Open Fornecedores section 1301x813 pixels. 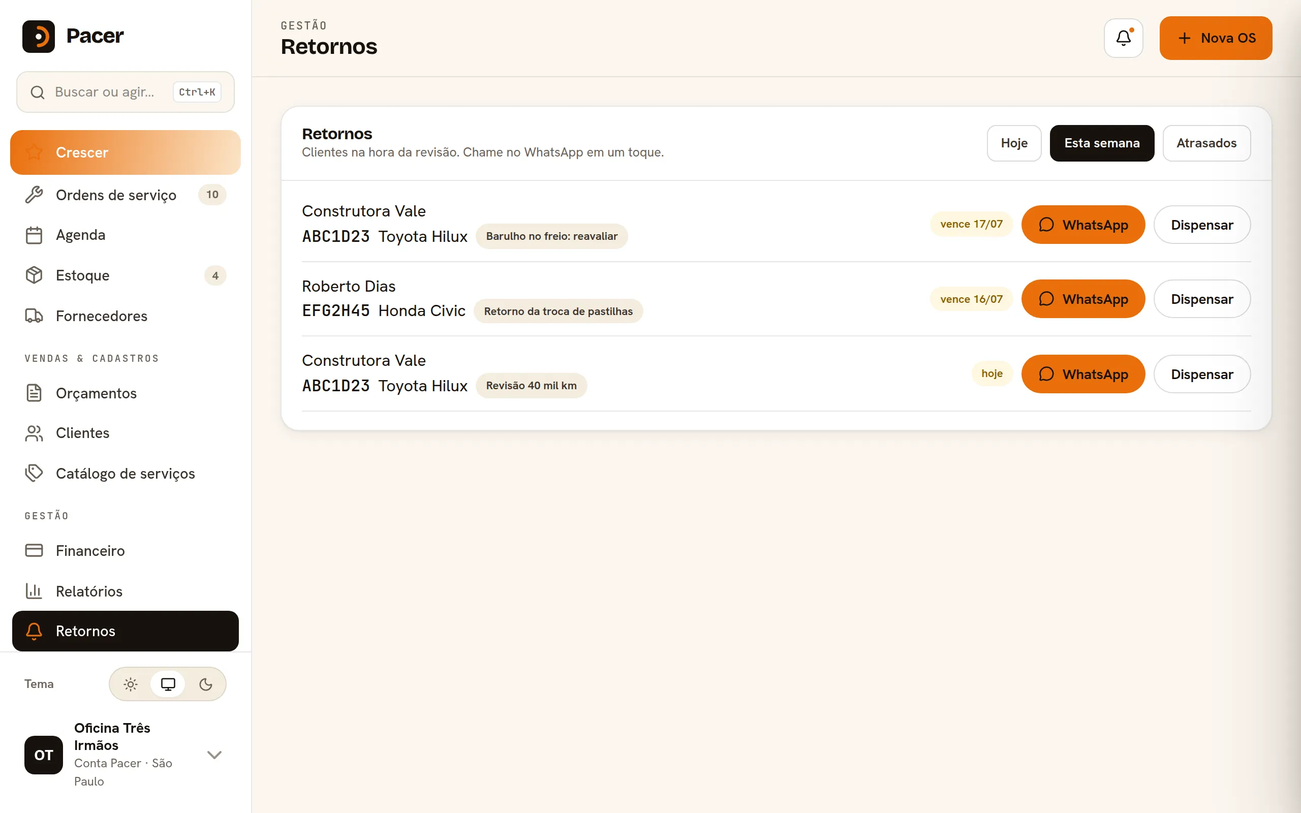[x=125, y=316]
